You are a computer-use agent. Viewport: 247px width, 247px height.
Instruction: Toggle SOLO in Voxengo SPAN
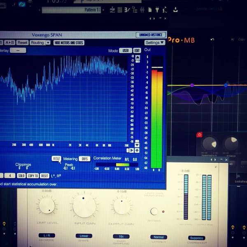point(21,176)
